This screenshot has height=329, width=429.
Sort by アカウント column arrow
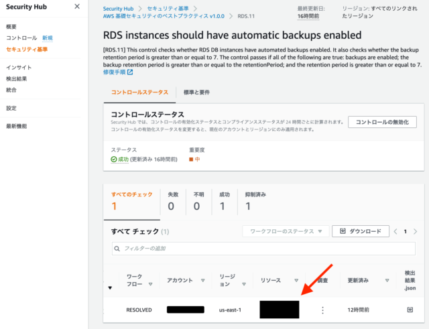pos(202,280)
